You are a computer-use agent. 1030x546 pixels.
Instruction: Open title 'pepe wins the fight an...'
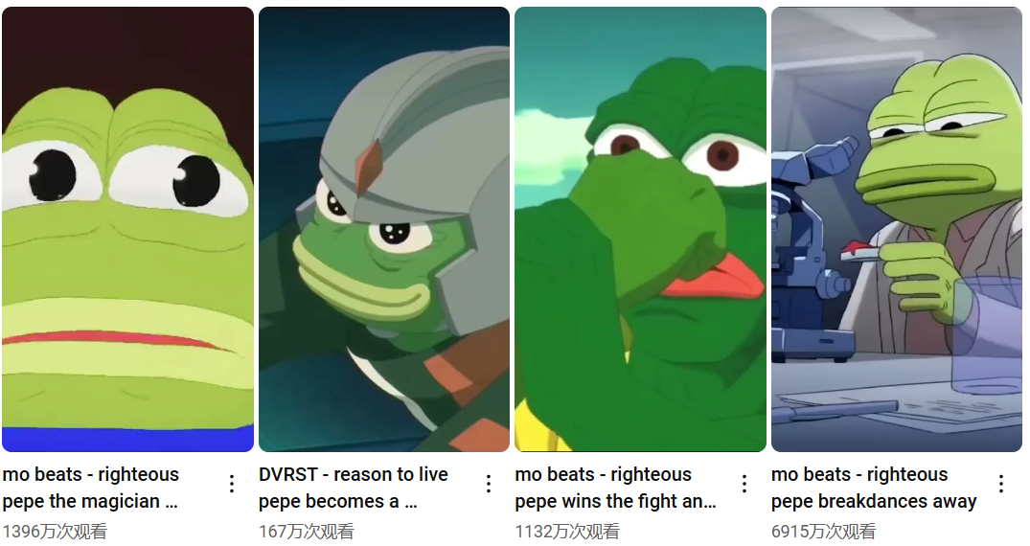click(615, 501)
